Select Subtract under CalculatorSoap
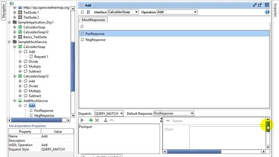 (35, 72)
